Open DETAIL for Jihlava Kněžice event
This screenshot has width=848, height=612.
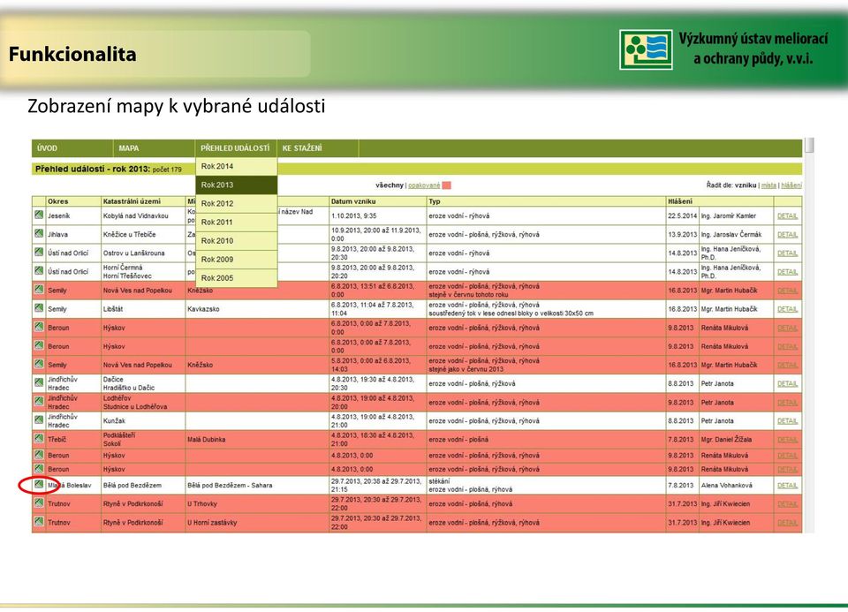[x=787, y=235]
